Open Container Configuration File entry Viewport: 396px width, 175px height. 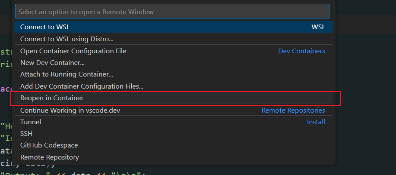(x=73, y=51)
